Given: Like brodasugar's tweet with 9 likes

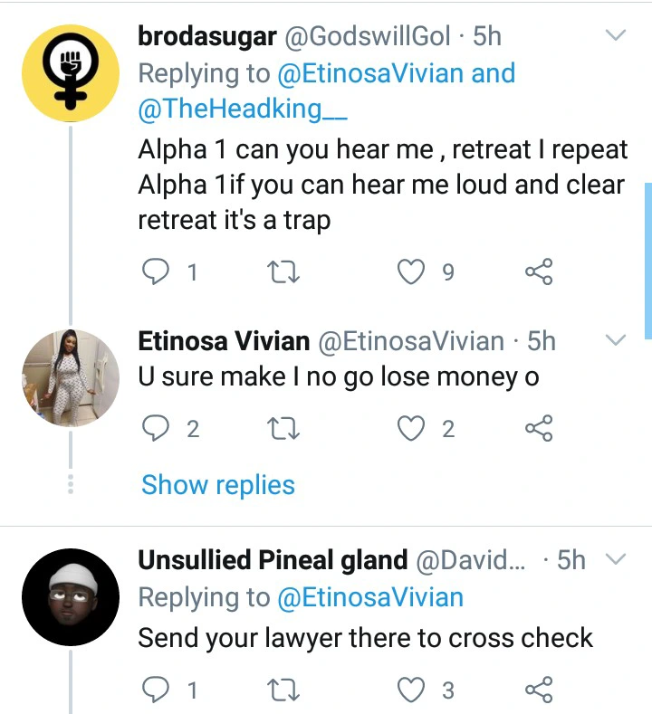Looking at the screenshot, I should 413,271.
